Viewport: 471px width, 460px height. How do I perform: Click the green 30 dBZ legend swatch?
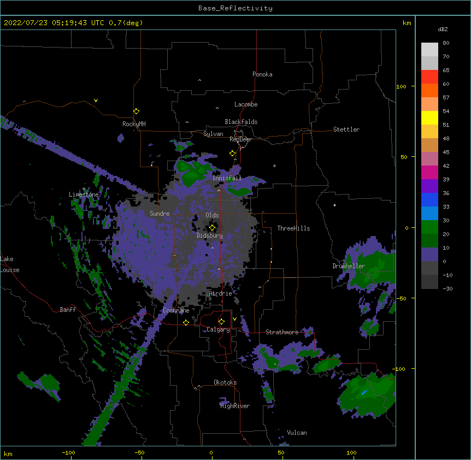pos(429,227)
